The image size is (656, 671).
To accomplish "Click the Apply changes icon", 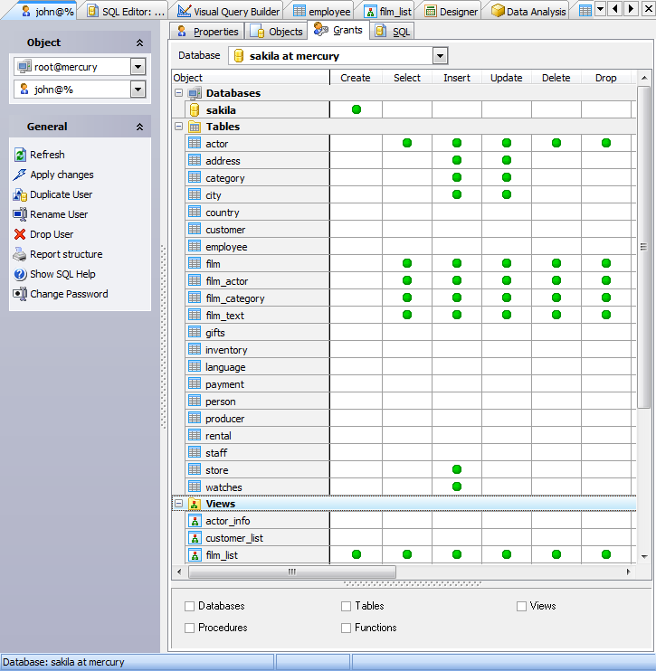I will tap(20, 175).
